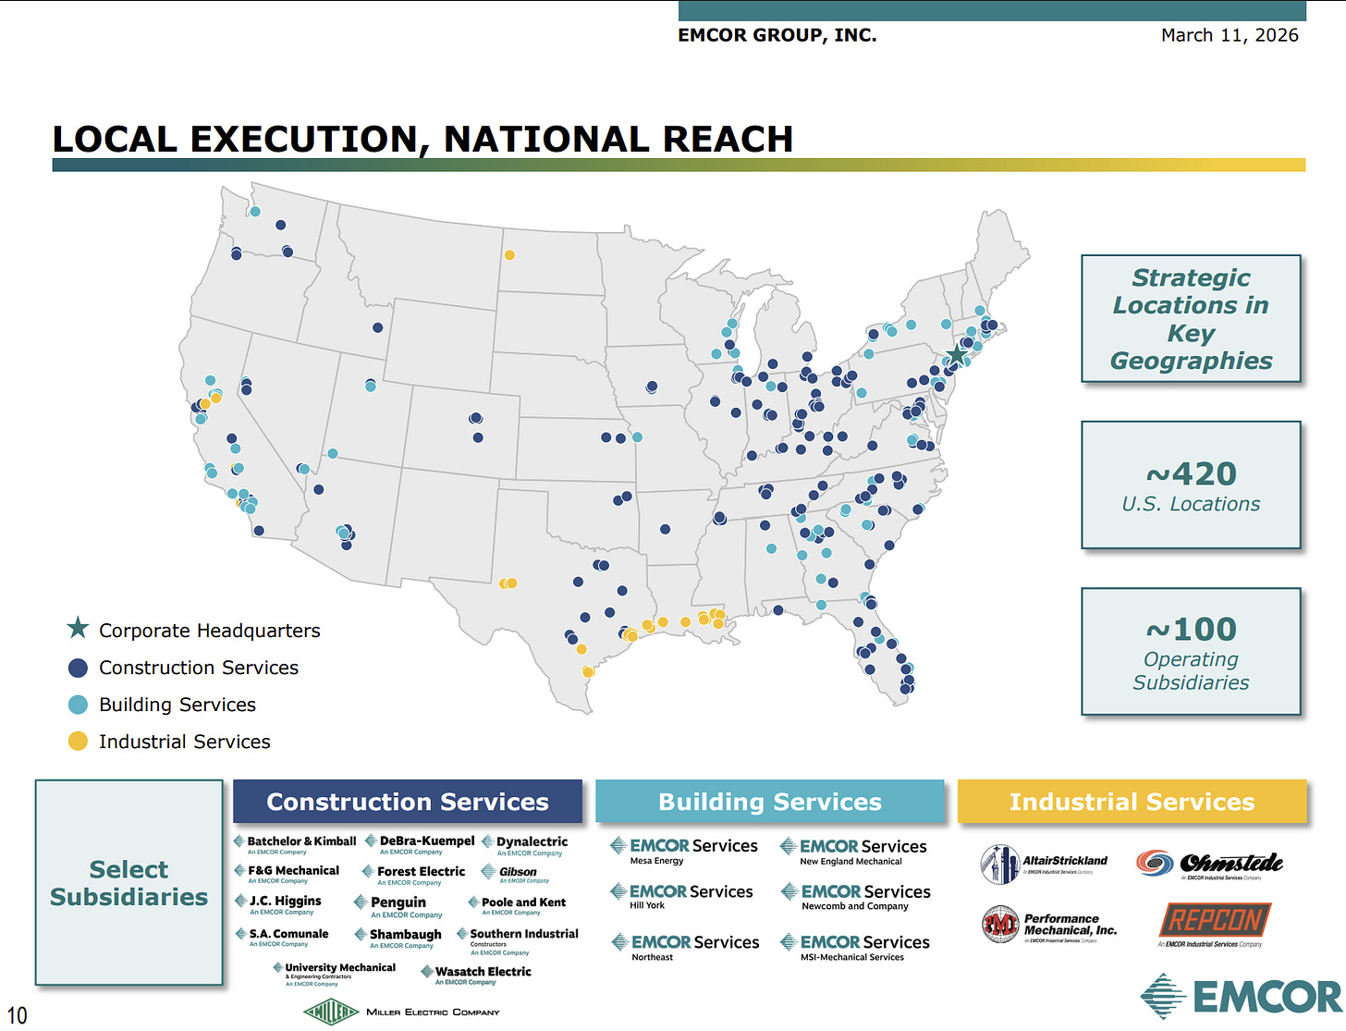Click the F&G Mechanical logo
Screen dimensions: 1346x1031
tap(287, 874)
